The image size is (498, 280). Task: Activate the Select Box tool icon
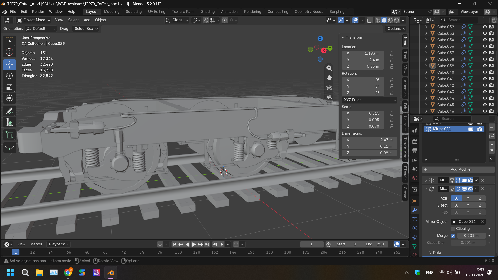(10, 41)
